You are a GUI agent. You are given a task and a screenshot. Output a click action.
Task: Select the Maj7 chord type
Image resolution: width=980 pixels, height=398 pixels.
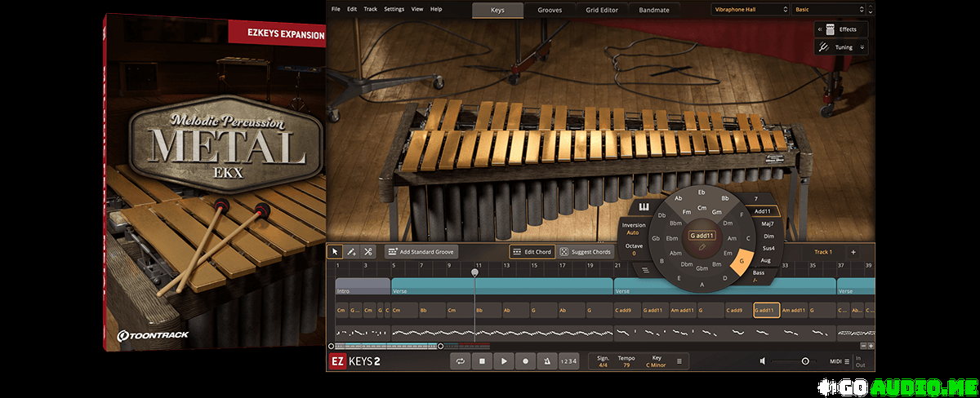767,223
